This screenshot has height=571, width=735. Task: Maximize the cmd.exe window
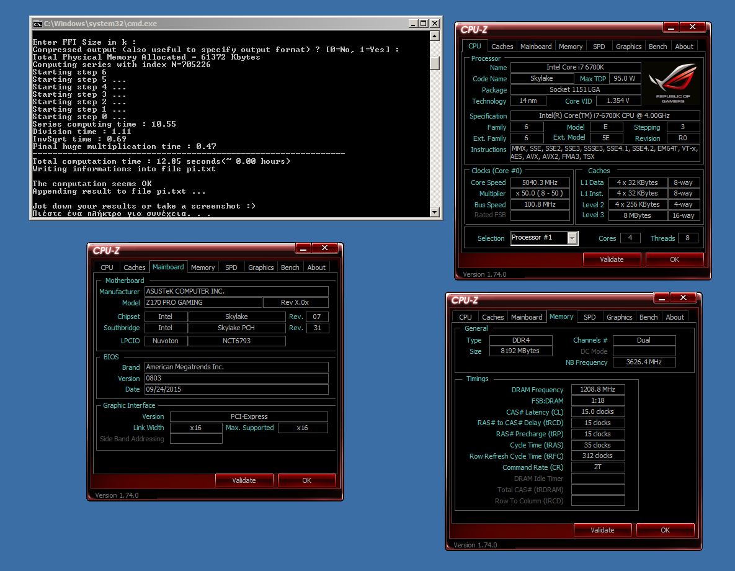423,24
